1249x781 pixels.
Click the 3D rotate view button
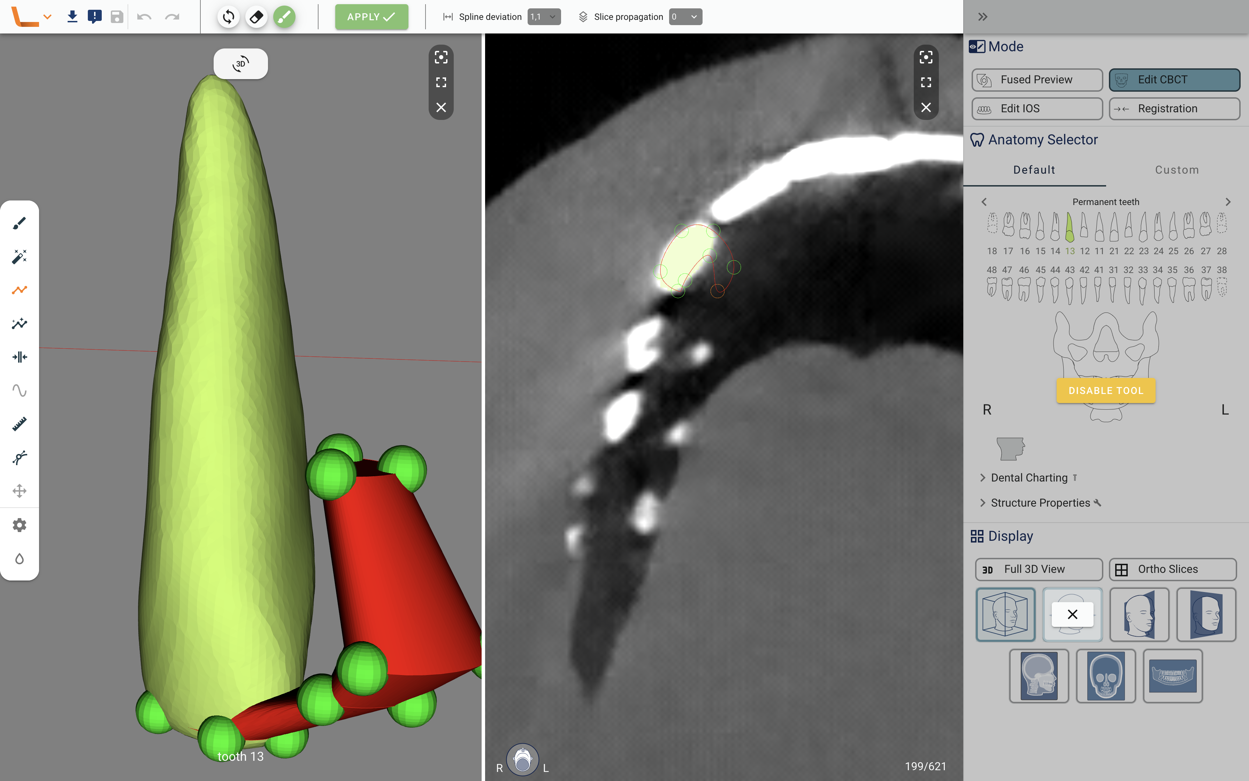pyautogui.click(x=240, y=64)
